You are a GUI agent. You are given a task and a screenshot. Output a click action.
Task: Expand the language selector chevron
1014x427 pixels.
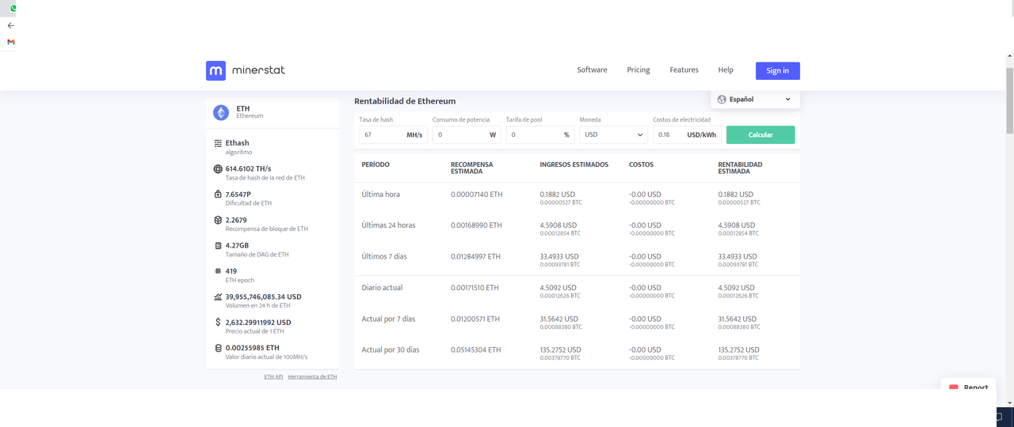pos(787,100)
